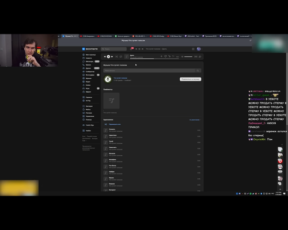288x230 pixels.
Task: Open the blue community name link
Action: 120,78
